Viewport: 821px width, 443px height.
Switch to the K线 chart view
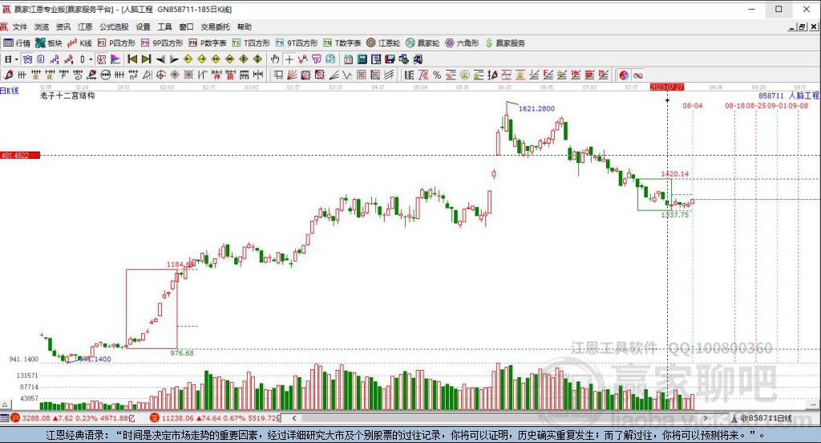pyautogui.click(x=79, y=43)
